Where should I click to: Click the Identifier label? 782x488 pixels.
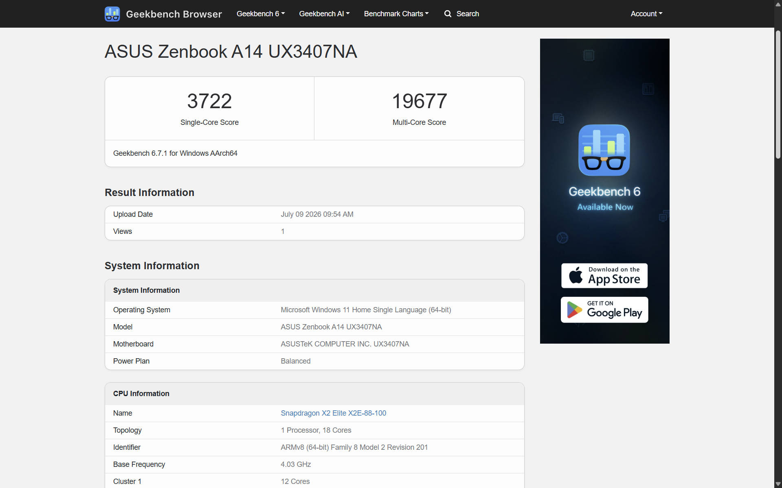click(127, 447)
